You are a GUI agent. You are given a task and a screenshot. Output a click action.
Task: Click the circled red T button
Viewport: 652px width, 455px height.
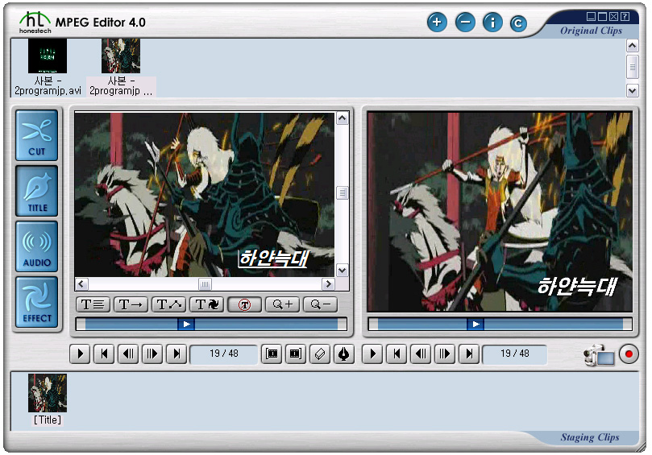244,304
